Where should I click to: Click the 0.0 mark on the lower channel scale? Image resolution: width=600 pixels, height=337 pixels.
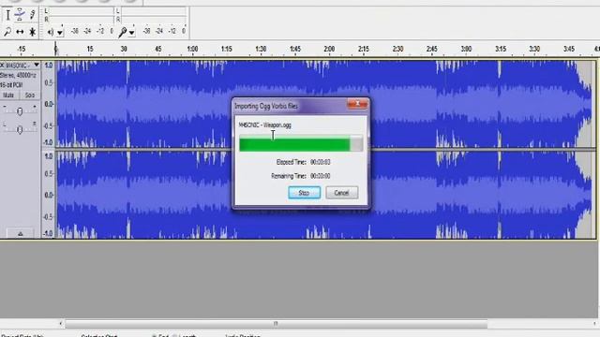49,195
